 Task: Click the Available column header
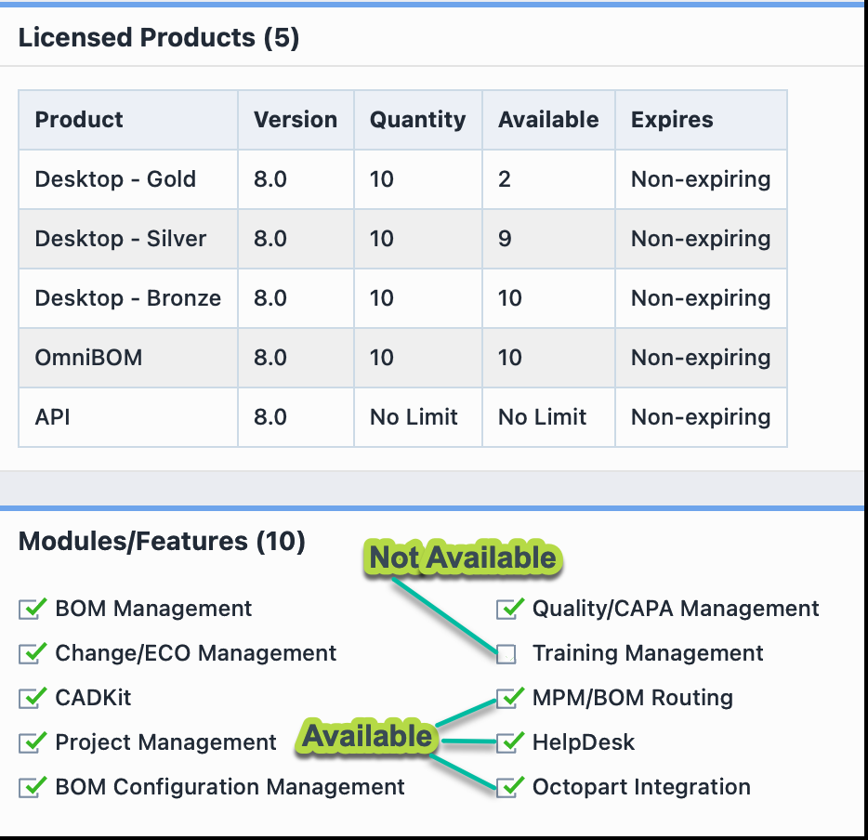pos(549,120)
